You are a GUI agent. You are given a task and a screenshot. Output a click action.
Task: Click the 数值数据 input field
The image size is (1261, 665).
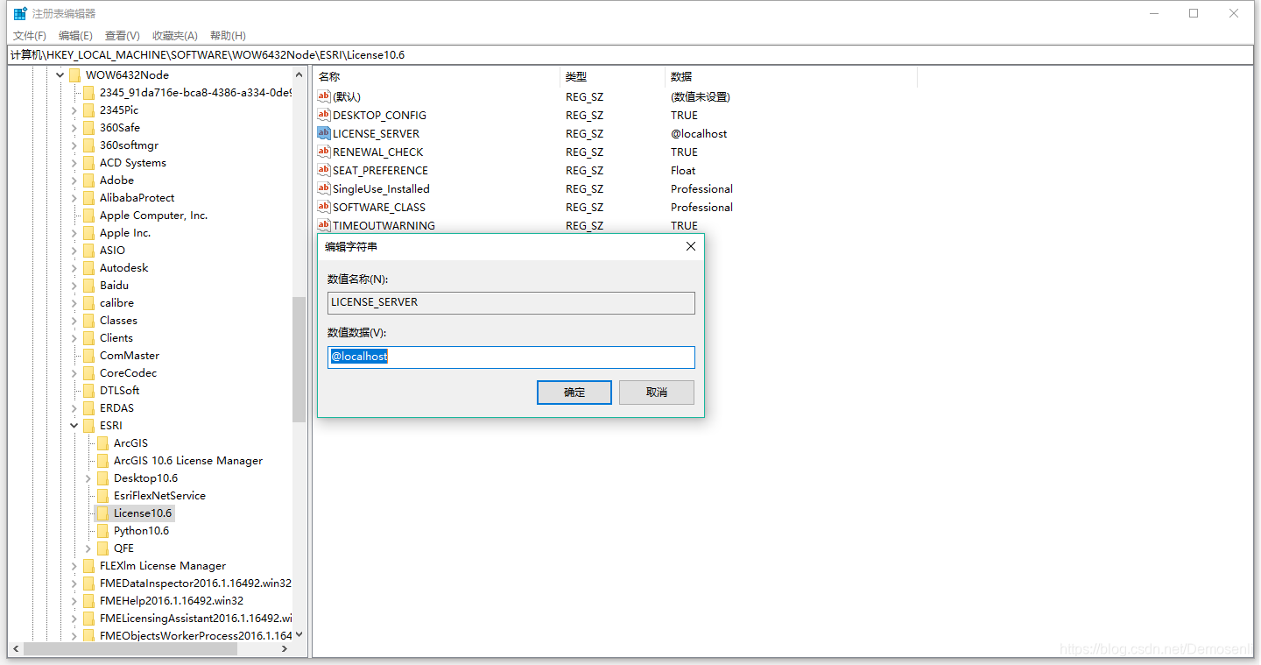coord(511,357)
